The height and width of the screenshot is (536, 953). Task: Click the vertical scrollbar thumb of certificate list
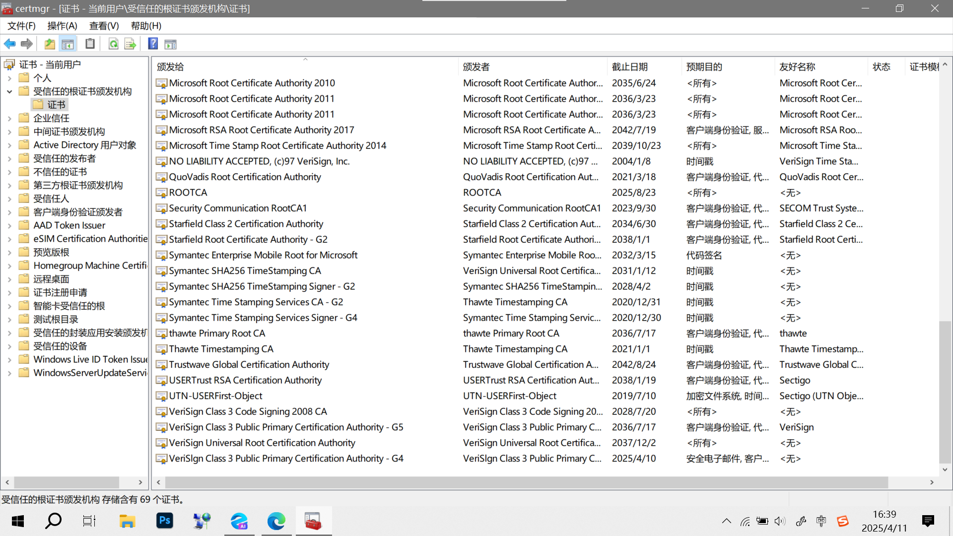[x=945, y=392]
